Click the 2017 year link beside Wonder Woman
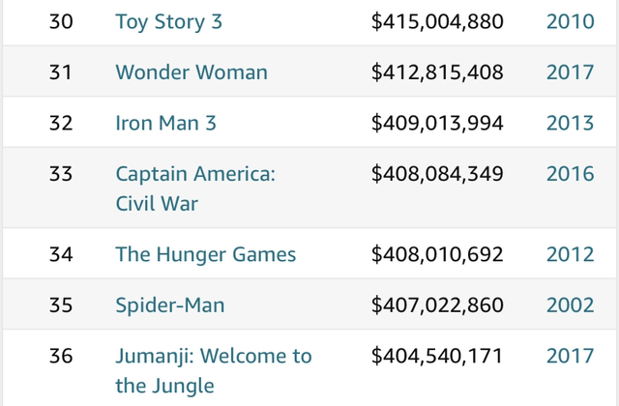Screen dimensions: 619x406 pyautogui.click(x=570, y=72)
